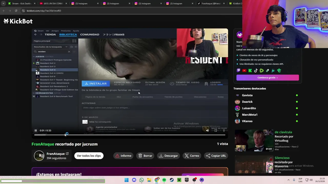Open Minecraft from the taskbar
328x184 pixels.
pos(179,180)
